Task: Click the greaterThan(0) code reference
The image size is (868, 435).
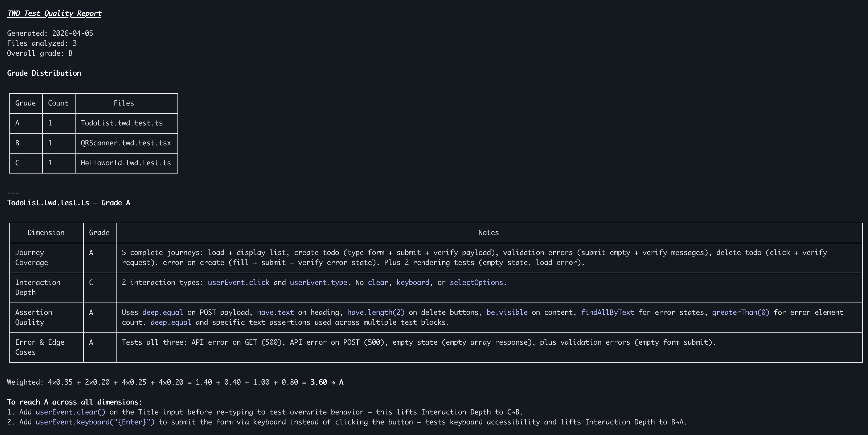Action: coord(740,312)
